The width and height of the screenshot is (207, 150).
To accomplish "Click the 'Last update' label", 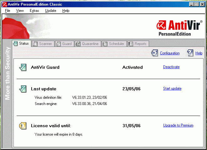I will (44, 89).
